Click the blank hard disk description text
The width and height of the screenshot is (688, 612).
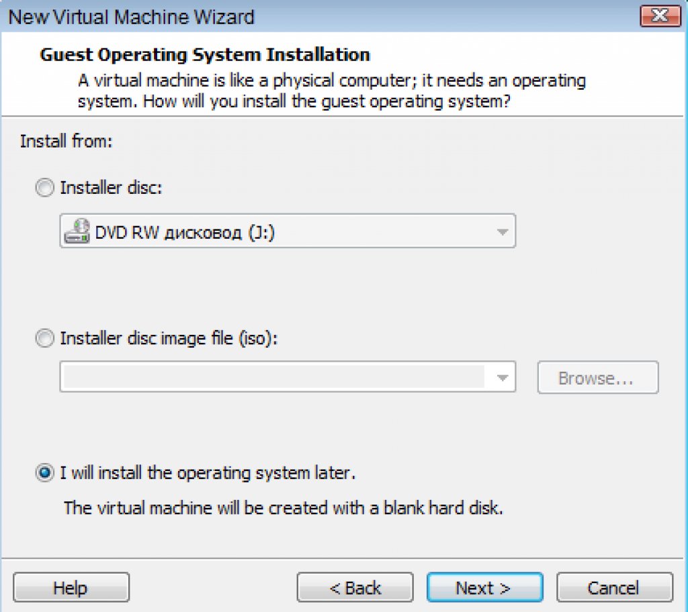pos(283,508)
